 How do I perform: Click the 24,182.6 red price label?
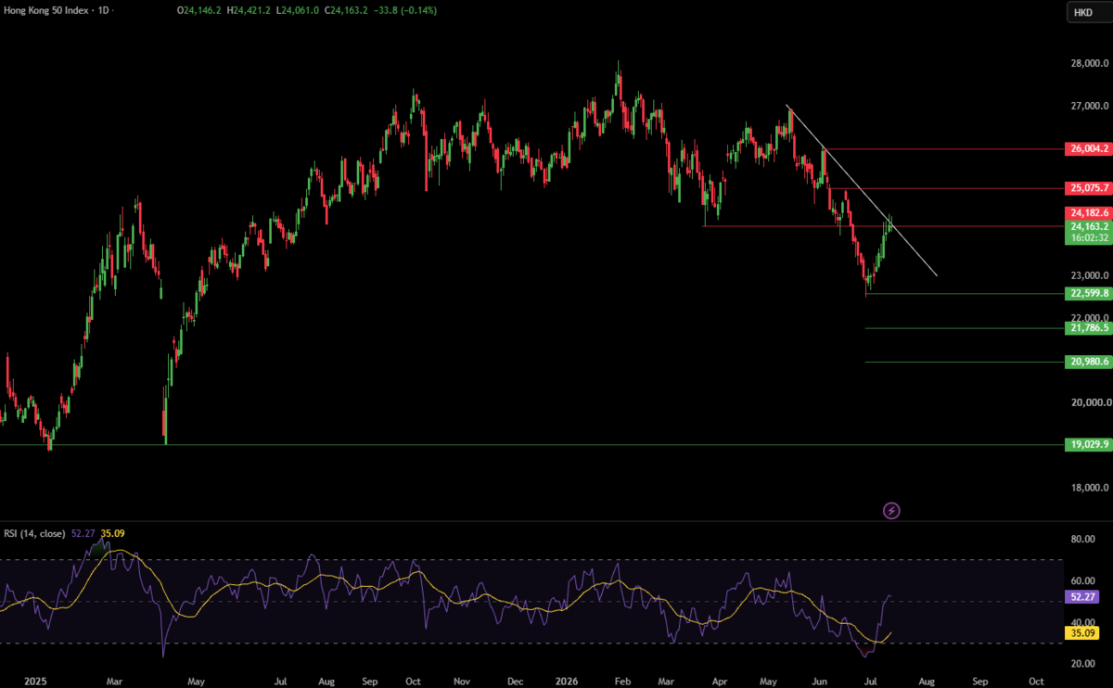click(1089, 213)
